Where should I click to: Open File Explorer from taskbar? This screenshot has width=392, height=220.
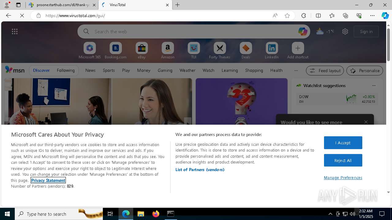[141, 214]
